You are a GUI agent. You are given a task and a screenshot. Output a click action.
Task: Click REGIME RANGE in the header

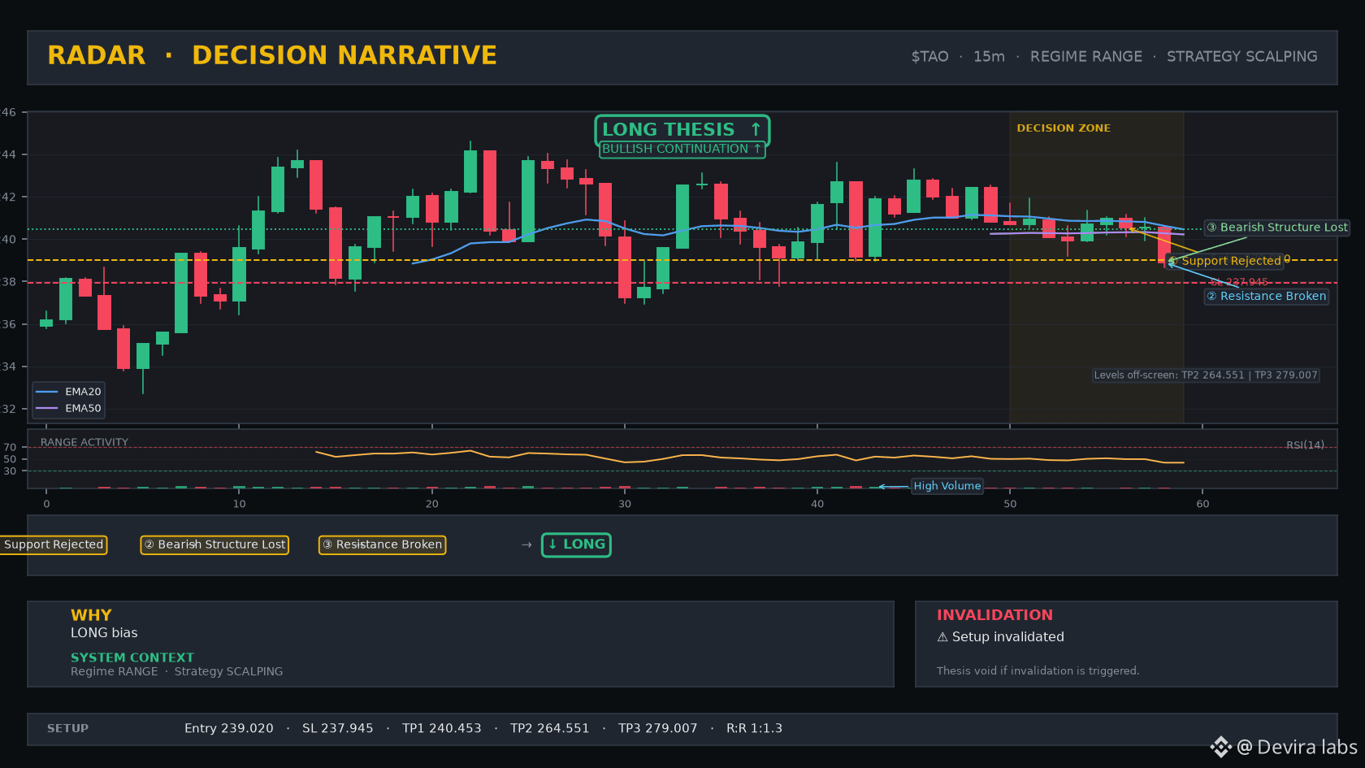click(1086, 57)
